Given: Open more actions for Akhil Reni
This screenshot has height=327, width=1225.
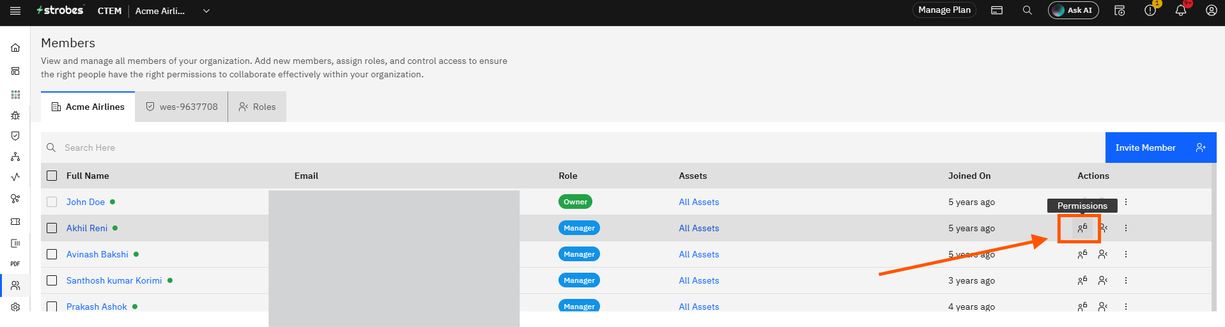Looking at the screenshot, I should click(x=1126, y=228).
